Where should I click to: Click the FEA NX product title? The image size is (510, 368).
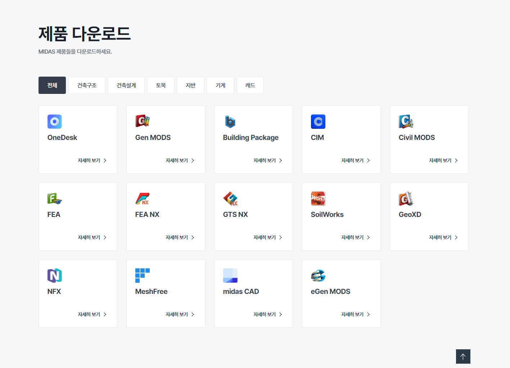(147, 214)
